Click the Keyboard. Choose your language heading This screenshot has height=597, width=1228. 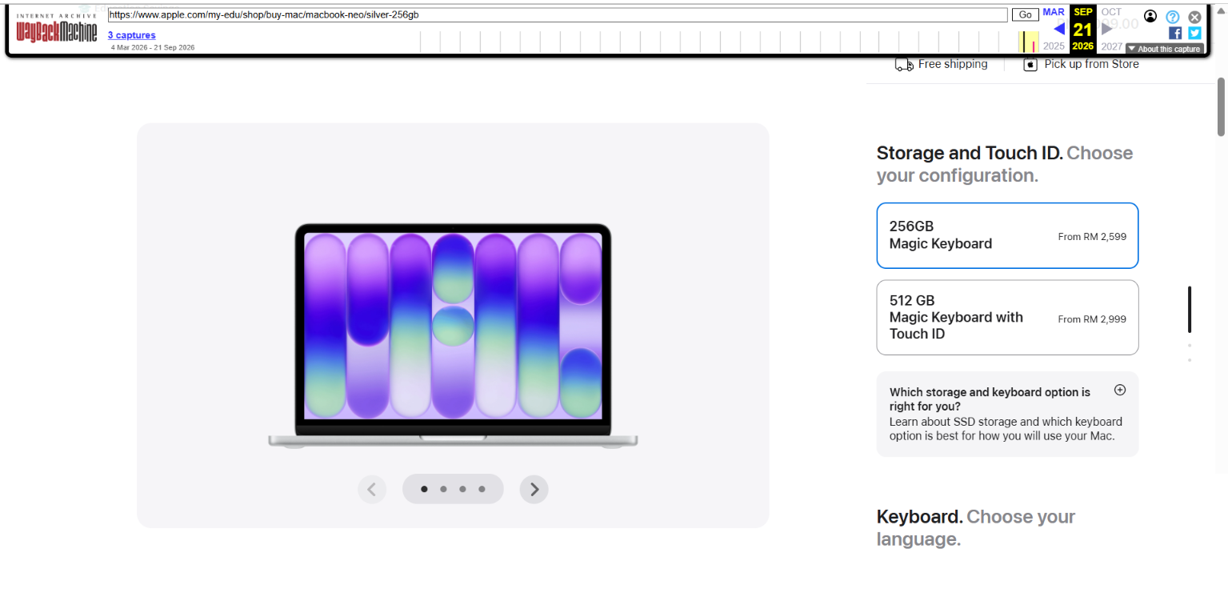click(976, 527)
